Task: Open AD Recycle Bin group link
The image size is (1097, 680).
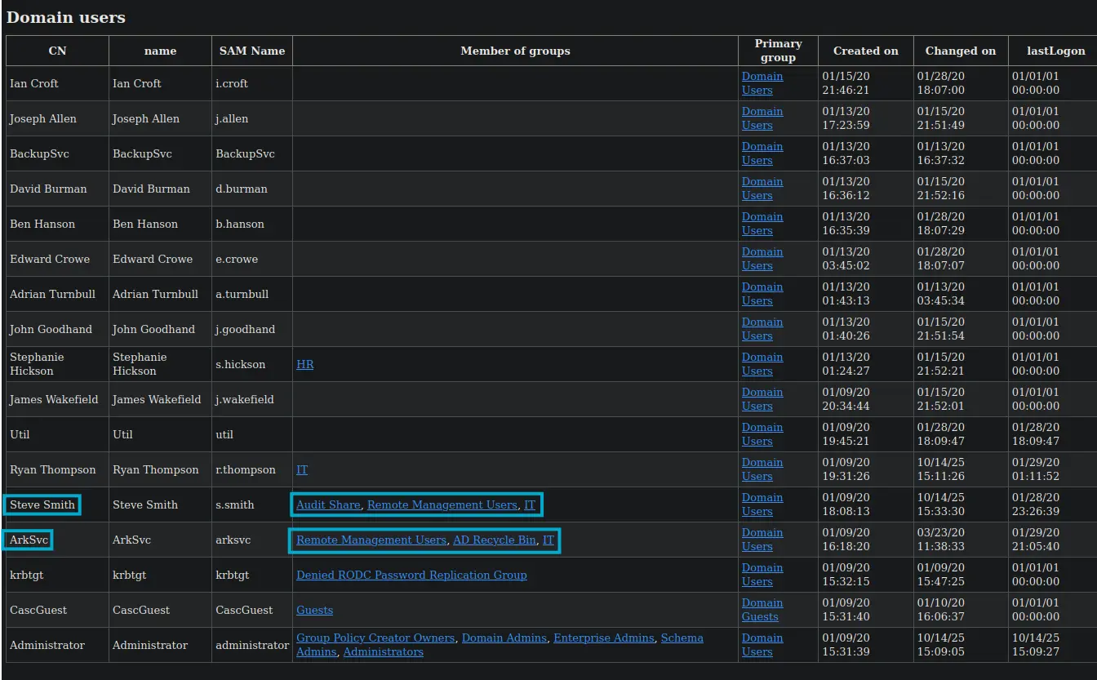Action: click(494, 540)
